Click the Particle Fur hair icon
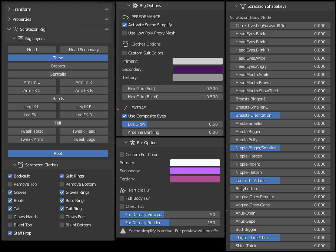 click(x=123, y=190)
